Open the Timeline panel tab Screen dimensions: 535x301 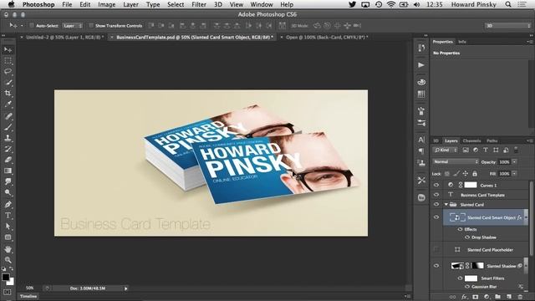(28, 296)
